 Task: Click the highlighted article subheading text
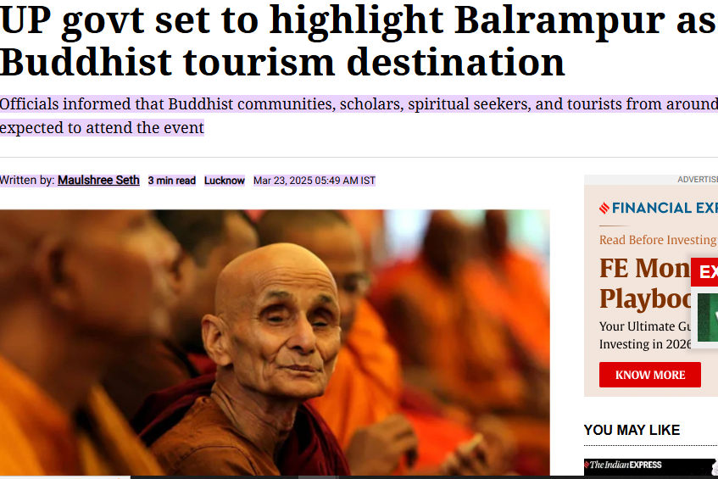point(359,116)
